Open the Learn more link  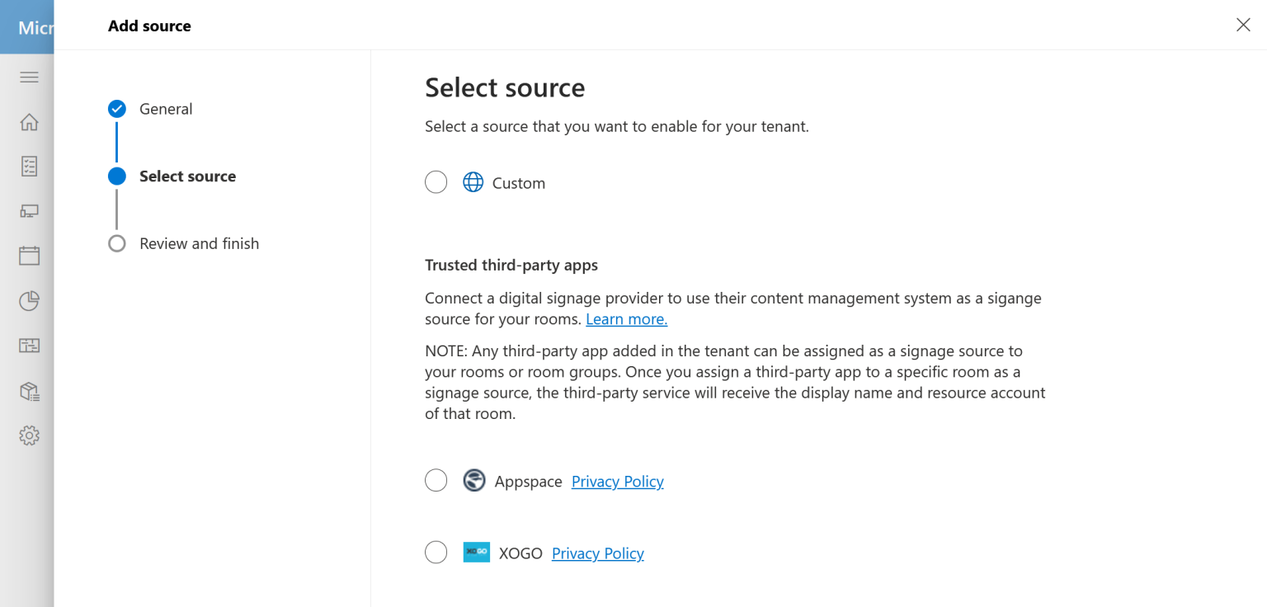tap(626, 318)
